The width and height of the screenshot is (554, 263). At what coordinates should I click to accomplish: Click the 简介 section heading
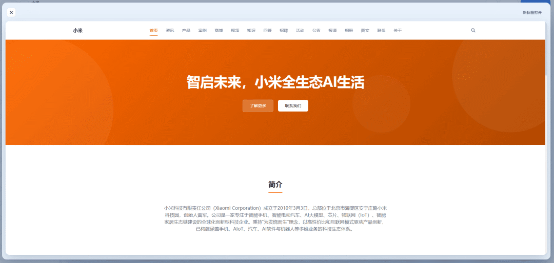[275, 184]
